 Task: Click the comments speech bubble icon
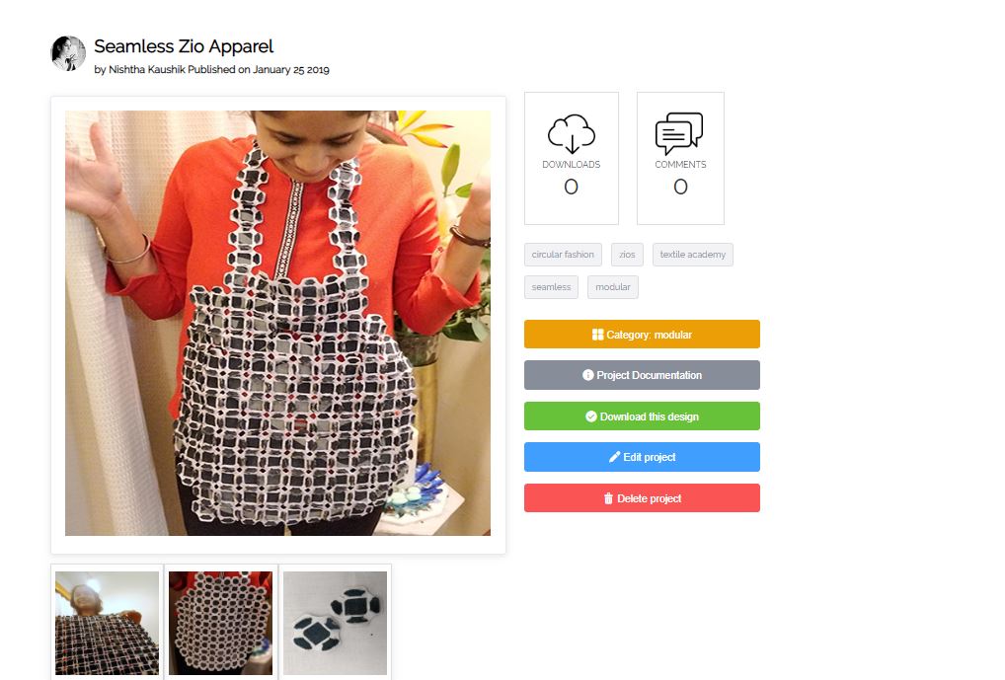(x=679, y=133)
